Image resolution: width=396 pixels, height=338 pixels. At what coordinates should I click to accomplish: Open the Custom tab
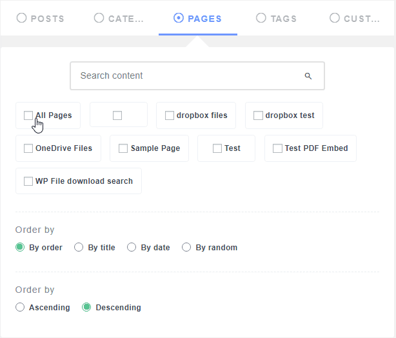pos(354,18)
